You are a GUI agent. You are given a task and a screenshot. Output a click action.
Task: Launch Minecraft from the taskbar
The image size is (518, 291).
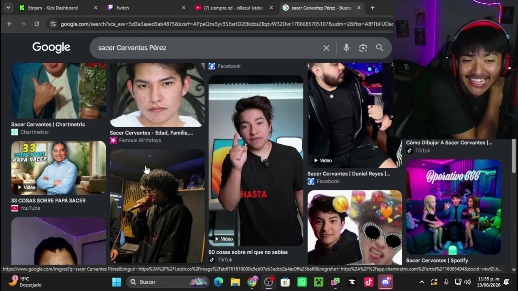(x=318, y=282)
